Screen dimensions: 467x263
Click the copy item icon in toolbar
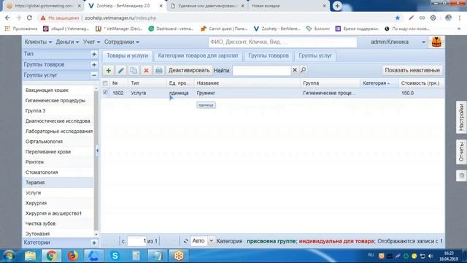tap(134, 70)
